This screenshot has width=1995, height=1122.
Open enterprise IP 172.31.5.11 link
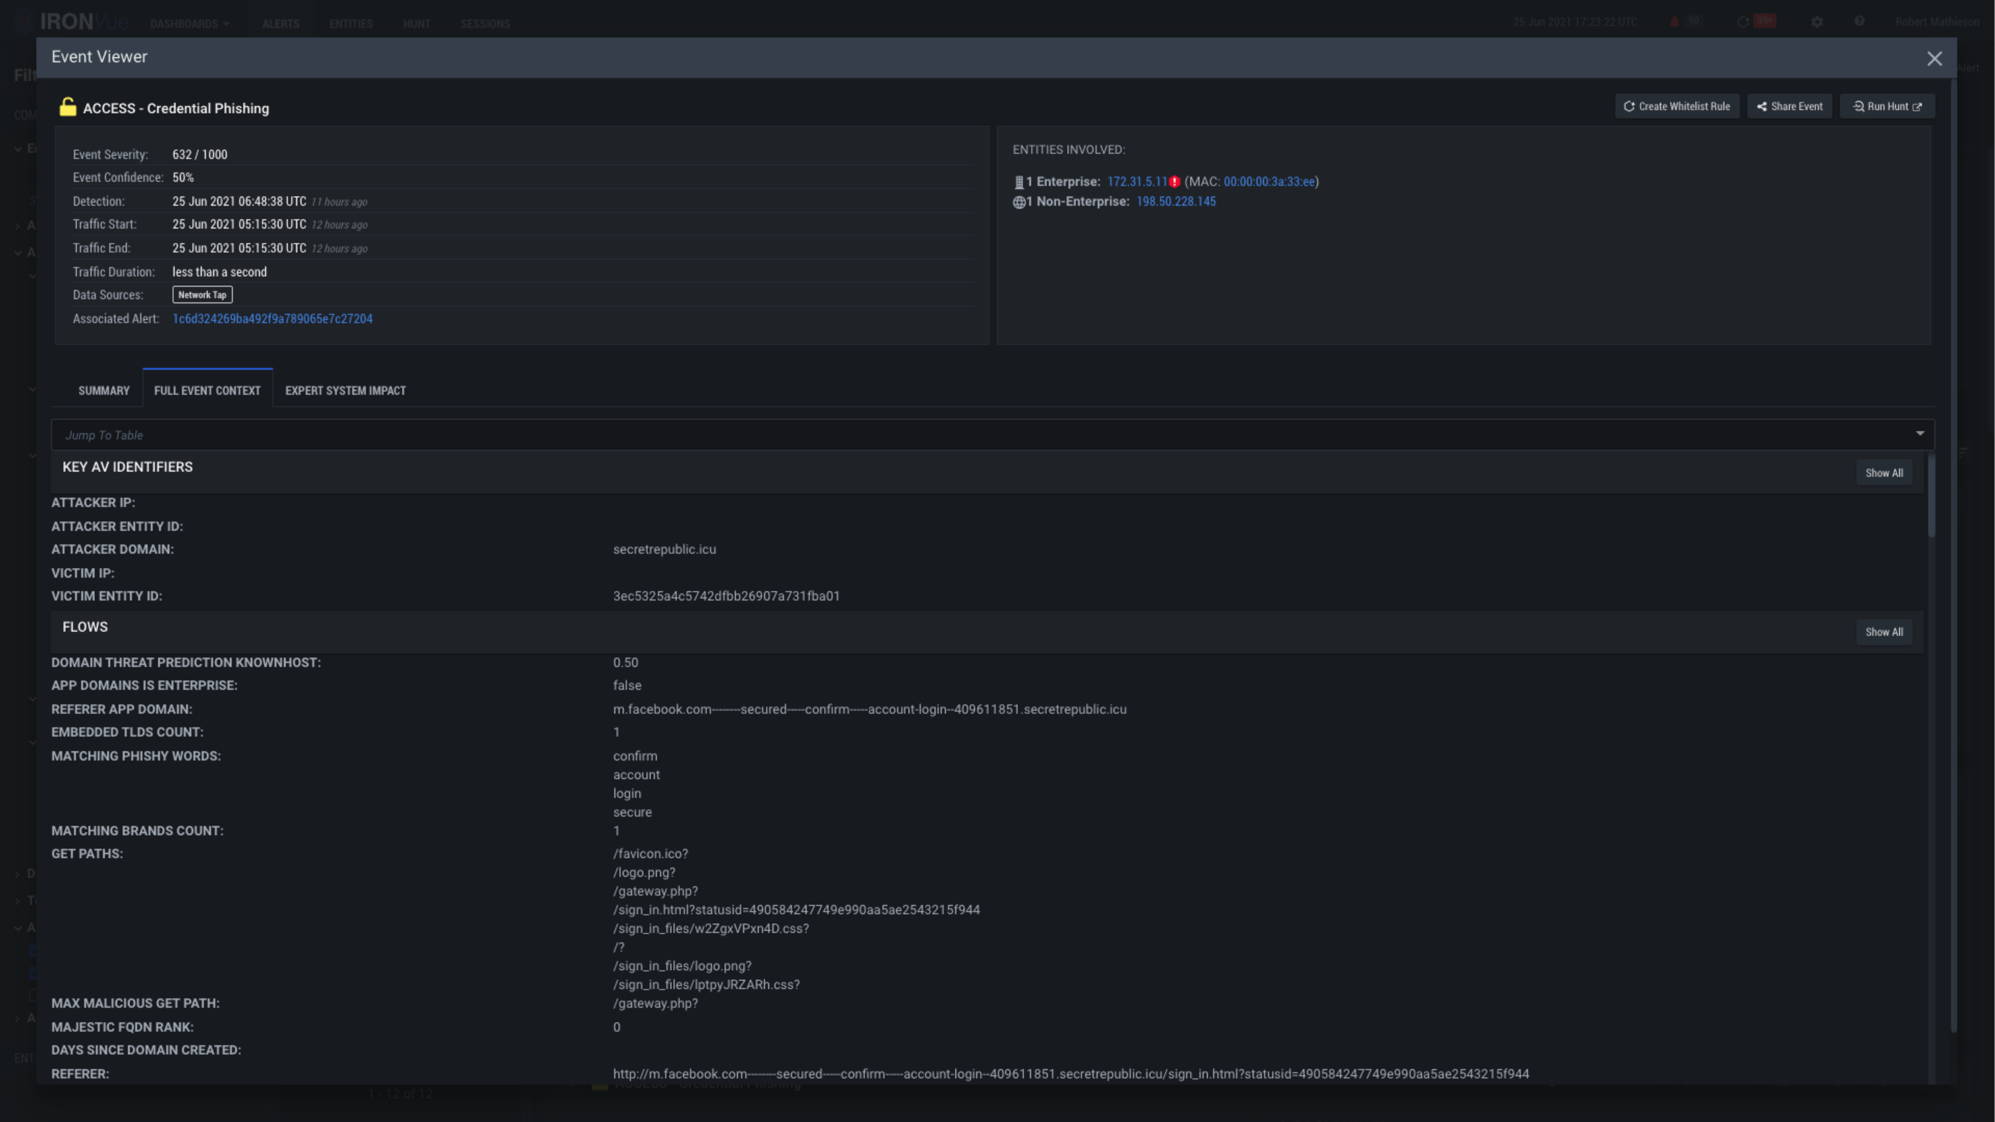coord(1136,182)
